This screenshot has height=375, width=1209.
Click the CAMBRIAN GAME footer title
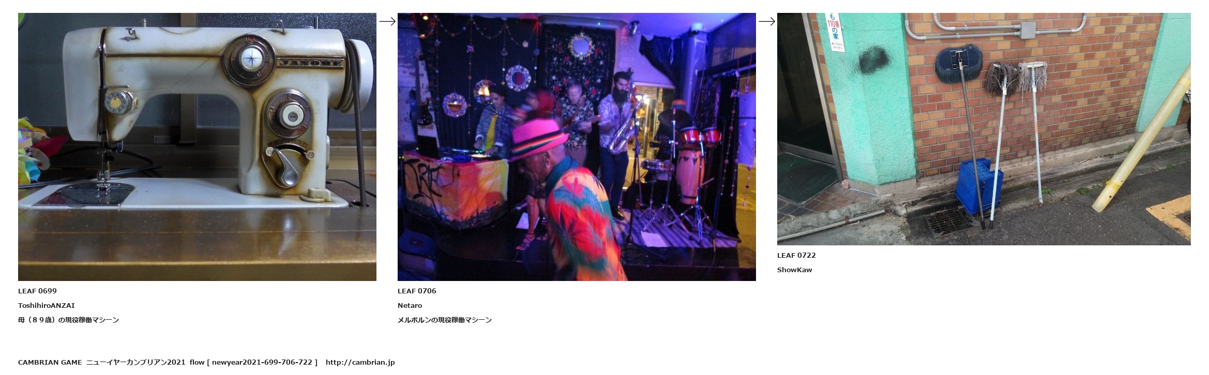click(x=50, y=362)
